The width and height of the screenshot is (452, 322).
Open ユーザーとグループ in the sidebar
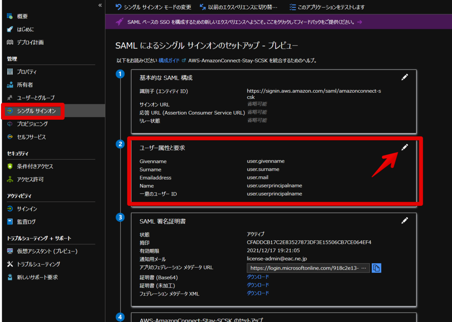(x=36, y=98)
